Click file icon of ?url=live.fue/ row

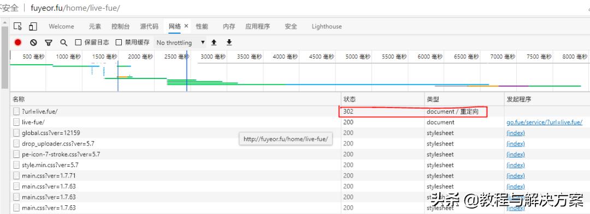coord(16,111)
